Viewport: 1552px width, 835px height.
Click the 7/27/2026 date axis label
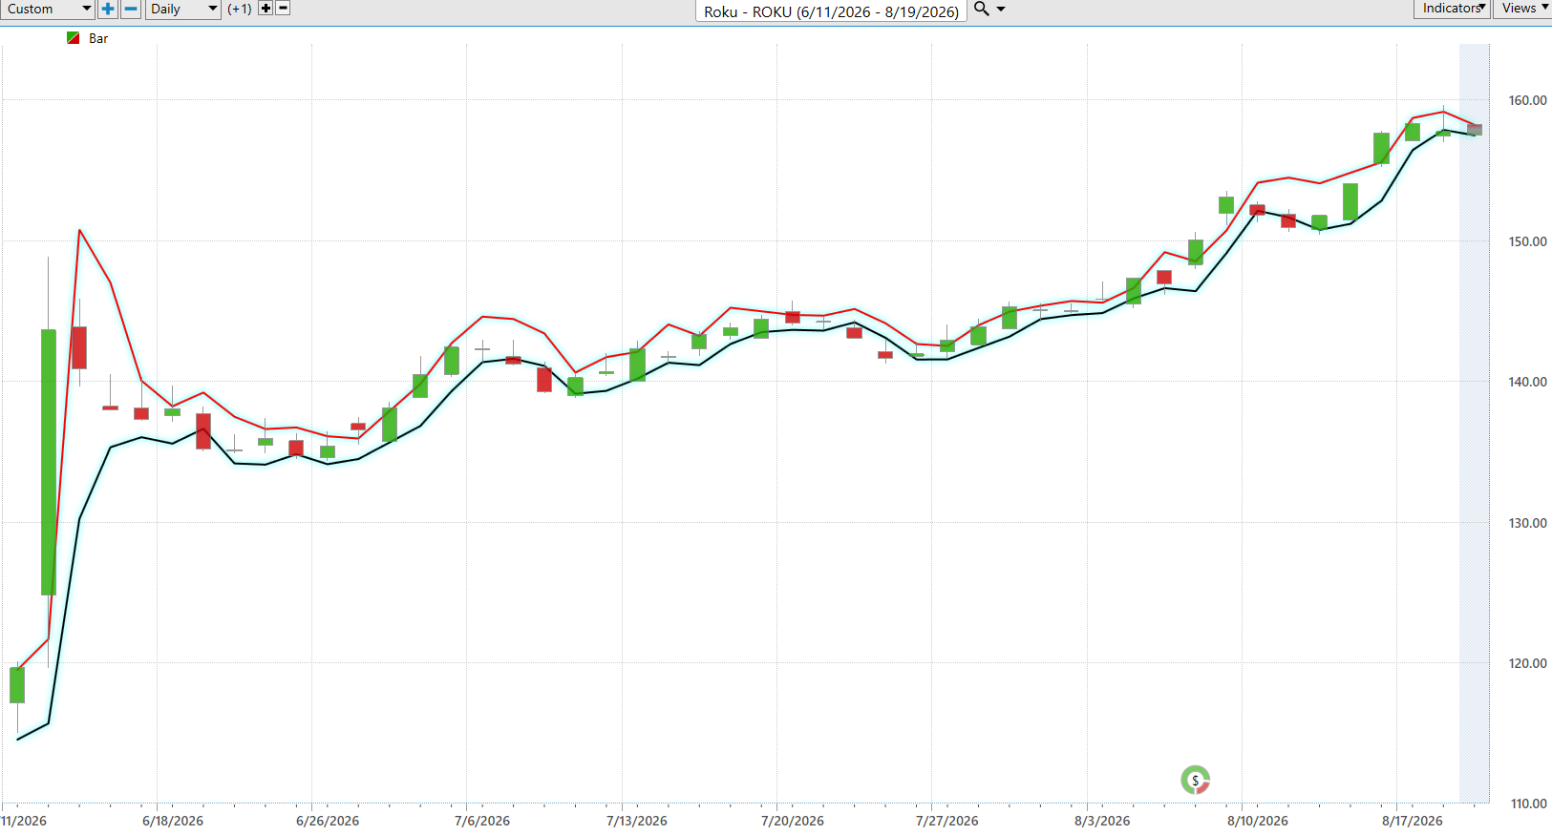[947, 821]
